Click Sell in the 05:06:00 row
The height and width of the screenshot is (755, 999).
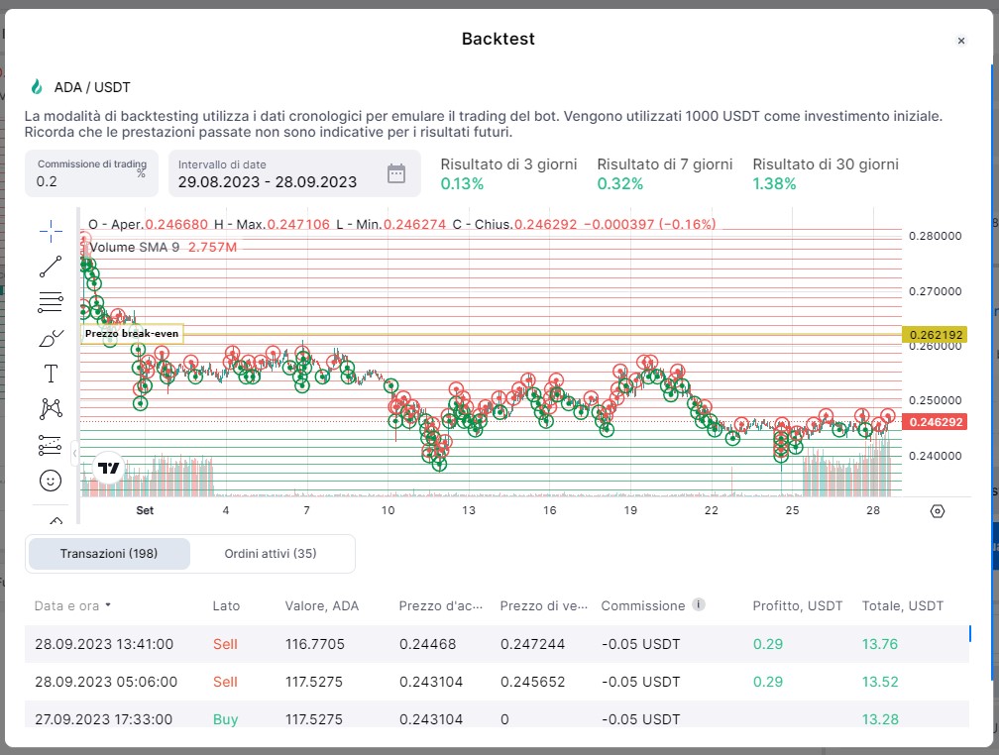pos(225,682)
